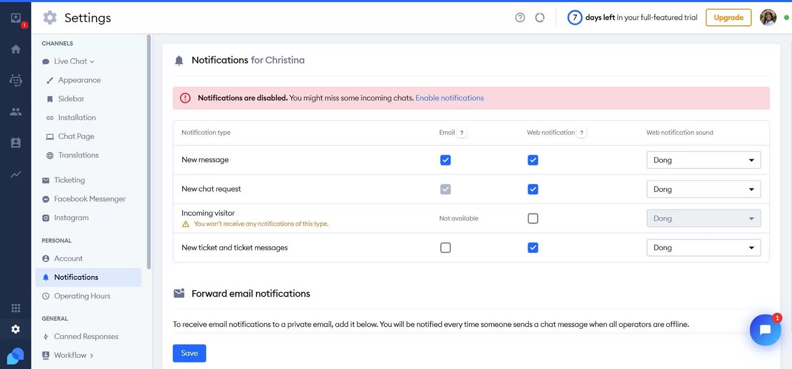Screen dimensions: 792x369
Task: Open sound dropdown for New chat request
Action: click(703, 189)
